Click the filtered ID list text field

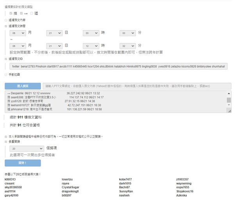pyautogui.click(x=118, y=66)
